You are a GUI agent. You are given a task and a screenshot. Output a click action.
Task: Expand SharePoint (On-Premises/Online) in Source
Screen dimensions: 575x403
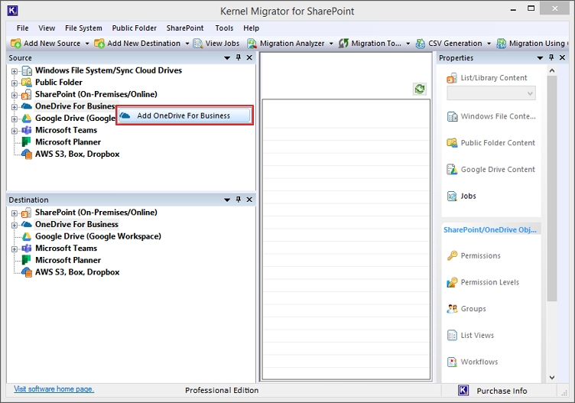(14, 95)
